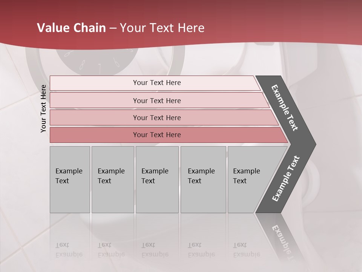
Task: Select the lower dark chevron 'Example Text' arm
Action: point(285,179)
